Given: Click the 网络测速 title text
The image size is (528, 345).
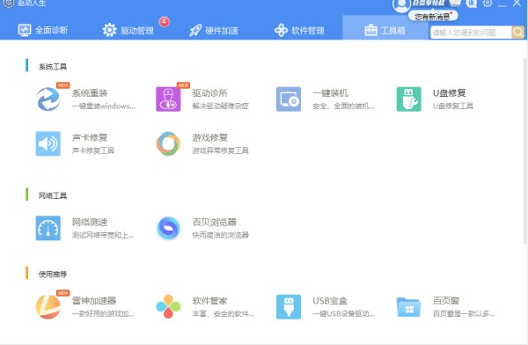Looking at the screenshot, I should pyautogui.click(x=90, y=222).
